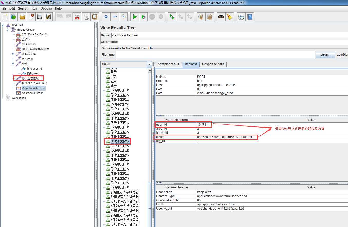Screen dimensions: 348x227
Task: Expand all nodes with plus icon
Action: tap(106, 17)
